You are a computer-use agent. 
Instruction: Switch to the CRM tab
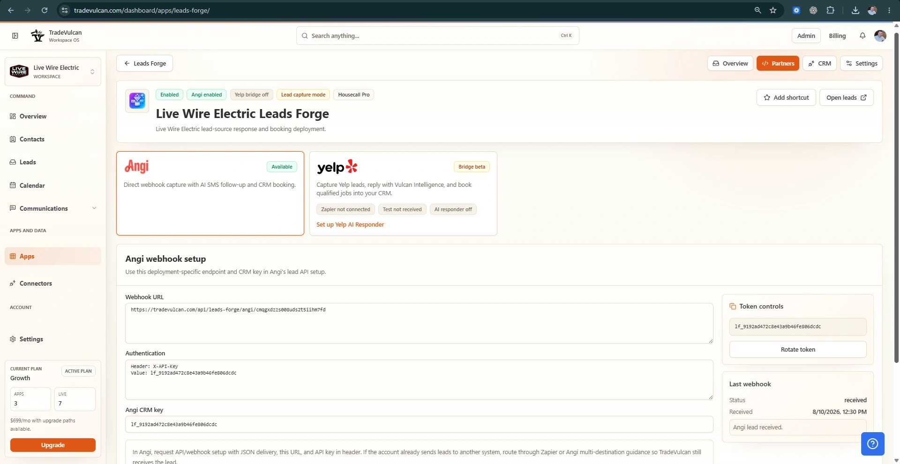tap(819, 63)
